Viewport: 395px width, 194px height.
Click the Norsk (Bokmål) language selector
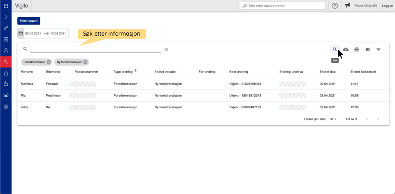(366, 5)
